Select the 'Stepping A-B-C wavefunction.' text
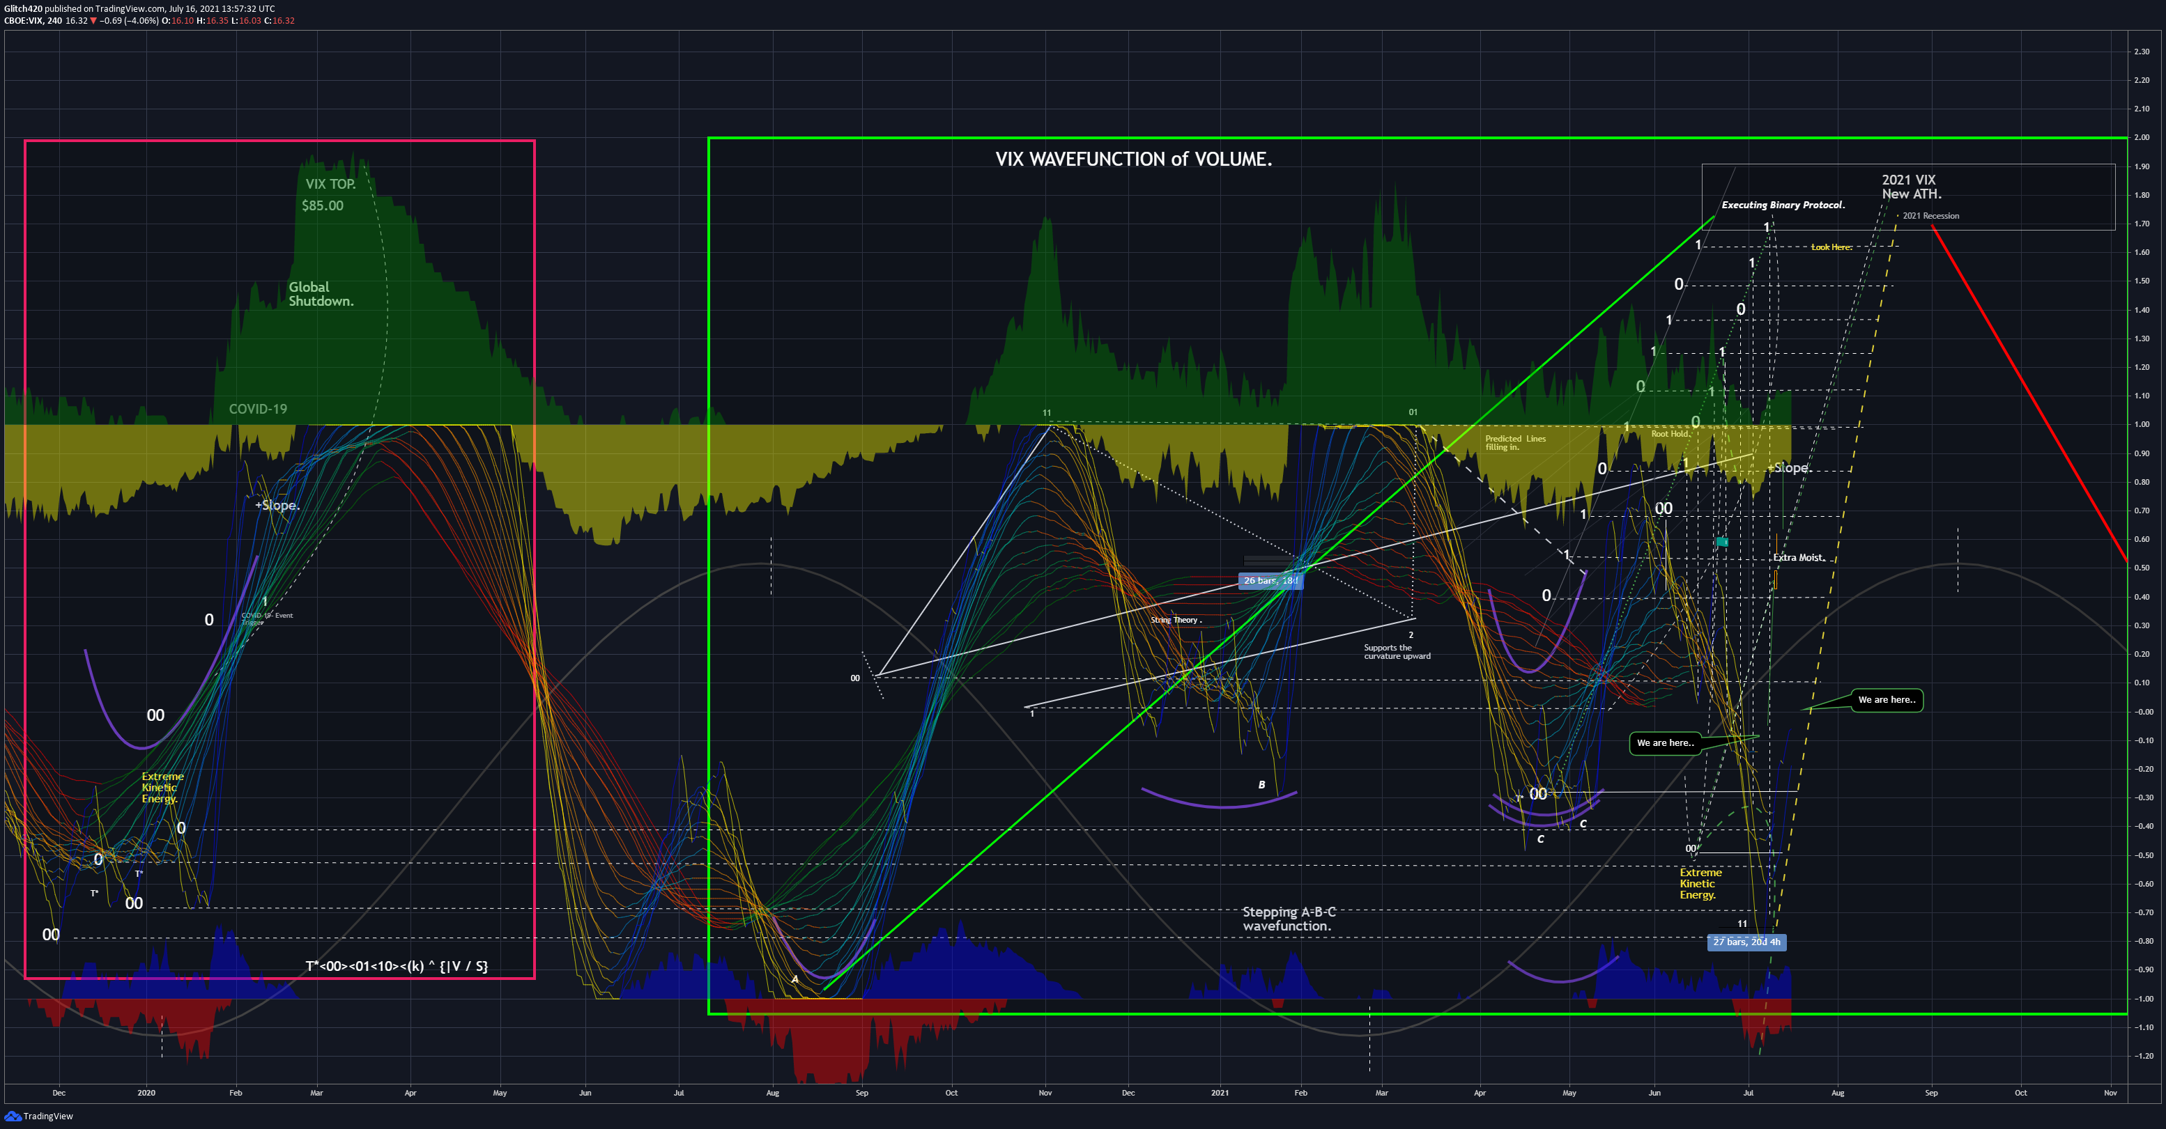Viewport: 2166px width, 1129px height. pos(1289,919)
